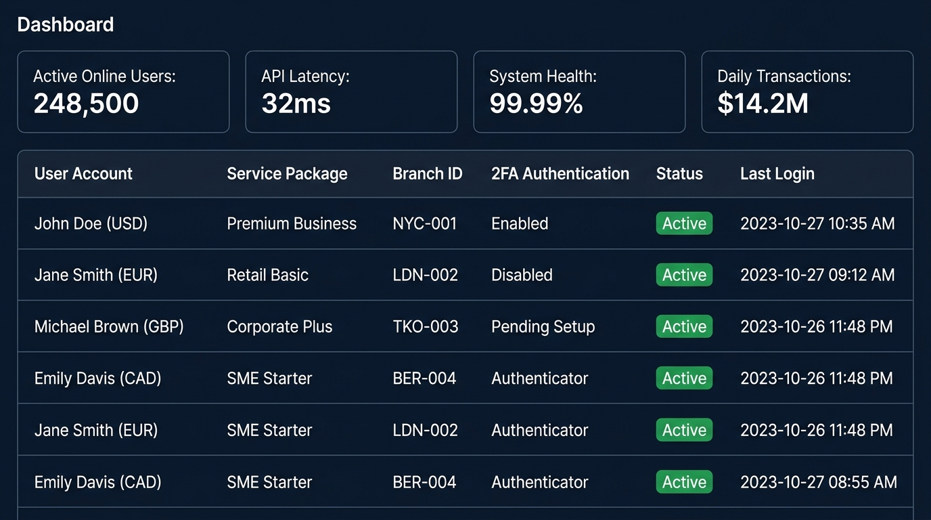Click the Disabled 2FA cell
931x520 pixels.
tap(522, 275)
